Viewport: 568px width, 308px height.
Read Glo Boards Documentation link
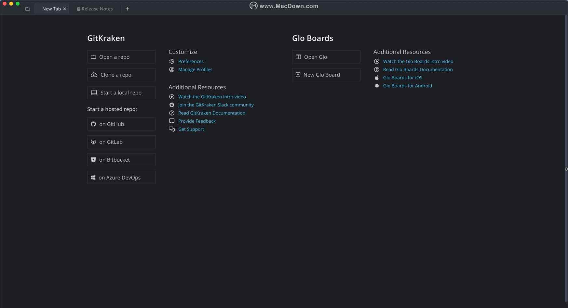coord(418,69)
